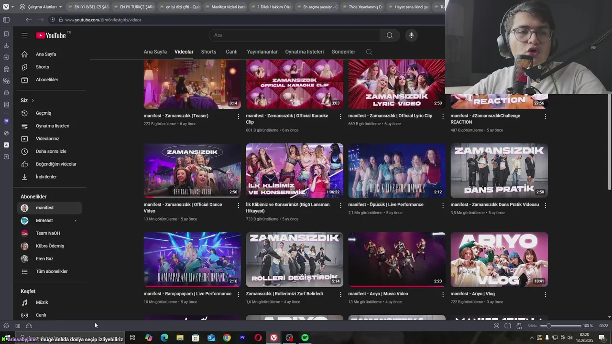Open Windows notification center icon

[601, 338]
